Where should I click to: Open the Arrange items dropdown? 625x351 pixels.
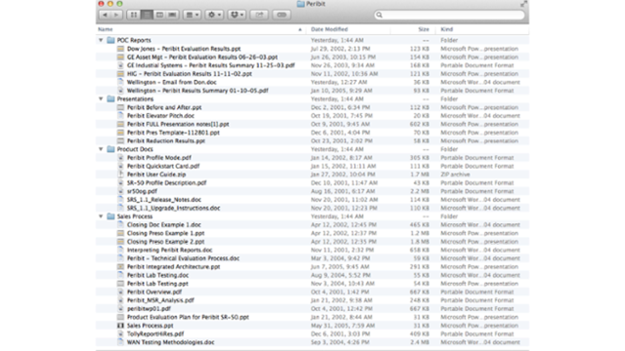pos(192,15)
